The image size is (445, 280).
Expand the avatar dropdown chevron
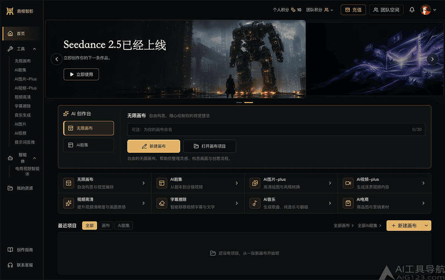coord(435,10)
